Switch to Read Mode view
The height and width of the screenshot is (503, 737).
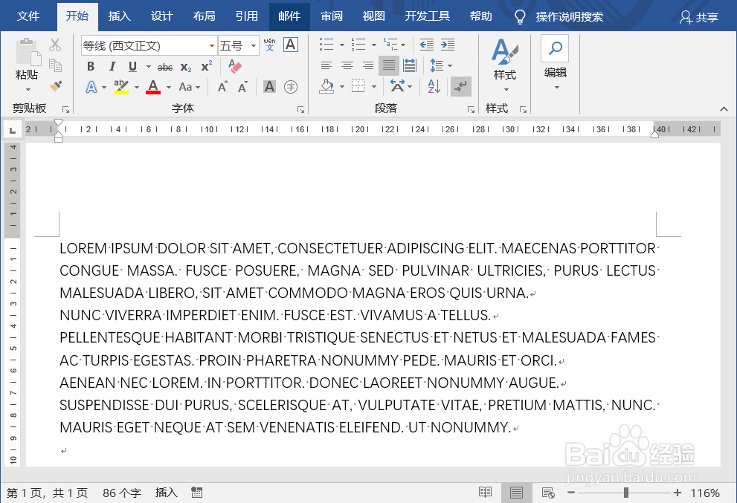click(x=486, y=492)
